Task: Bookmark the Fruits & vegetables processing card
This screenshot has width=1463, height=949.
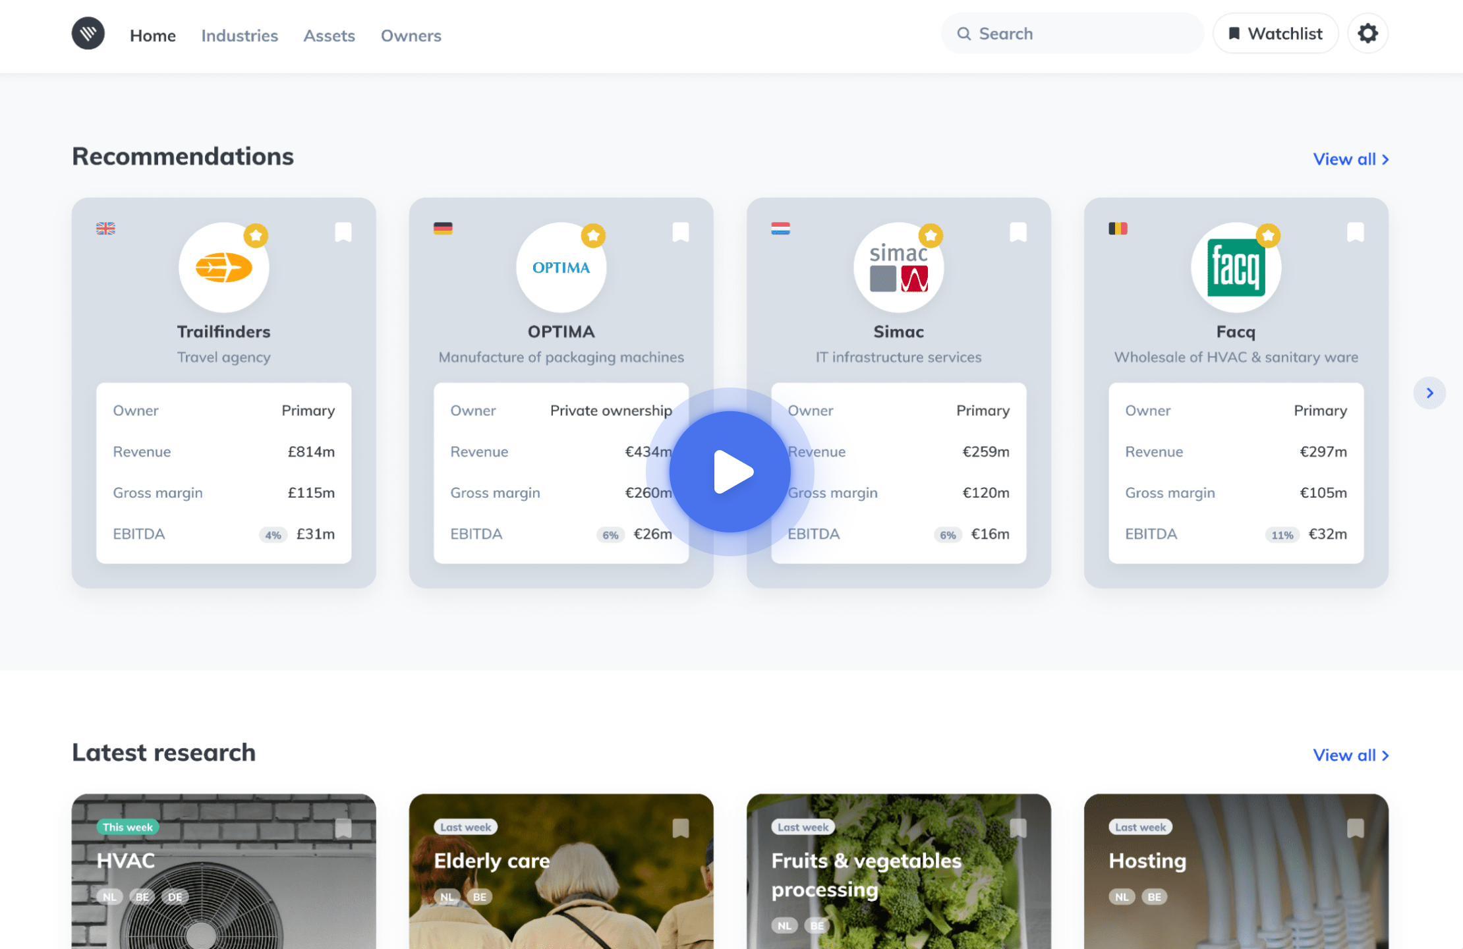Action: (1018, 828)
